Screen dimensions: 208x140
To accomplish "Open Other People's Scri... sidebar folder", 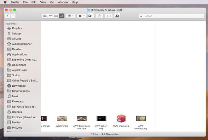I will click(22, 81).
